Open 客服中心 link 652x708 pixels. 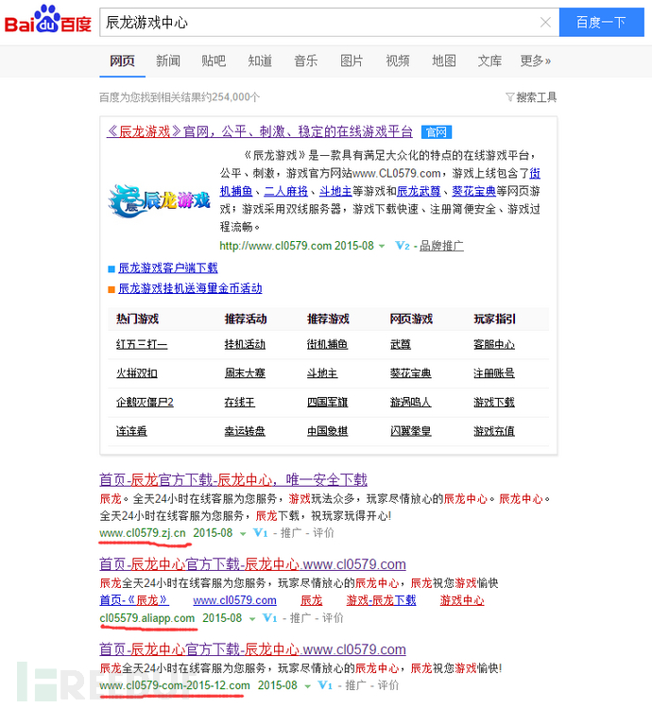pyautogui.click(x=494, y=344)
